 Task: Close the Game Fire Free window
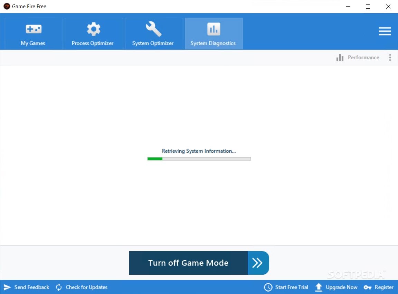click(x=388, y=6)
